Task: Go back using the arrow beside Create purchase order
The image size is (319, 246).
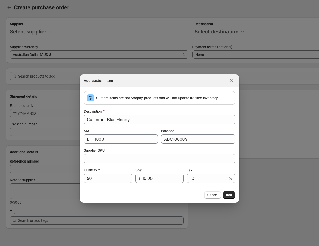Action: point(9,7)
